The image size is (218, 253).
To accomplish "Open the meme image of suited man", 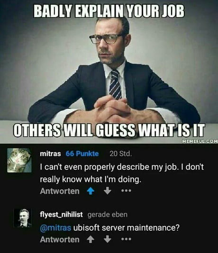I will (109, 72).
